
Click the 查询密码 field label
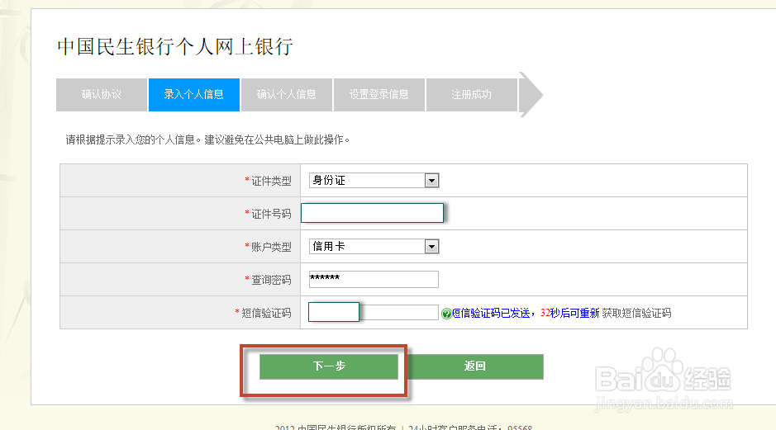[271, 280]
